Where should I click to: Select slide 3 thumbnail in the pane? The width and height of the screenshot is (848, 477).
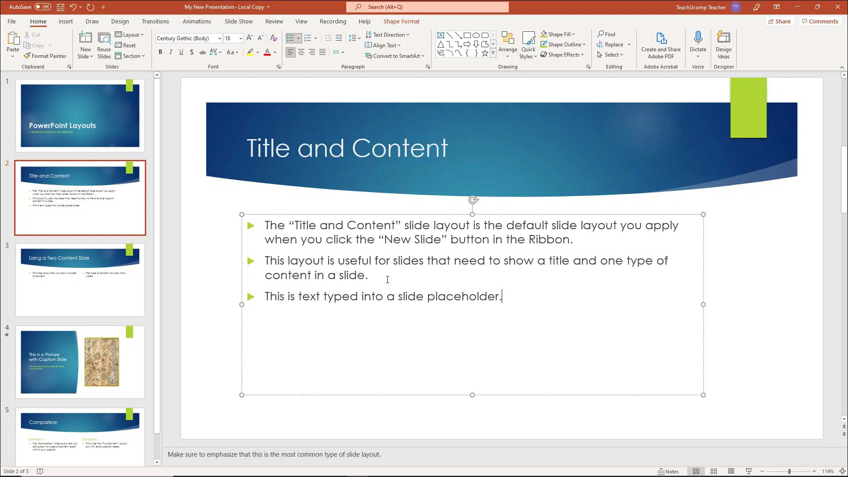coord(80,280)
